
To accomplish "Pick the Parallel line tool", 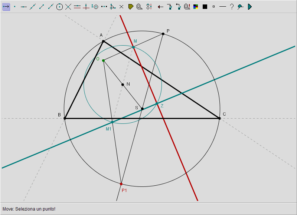I will (77, 7).
